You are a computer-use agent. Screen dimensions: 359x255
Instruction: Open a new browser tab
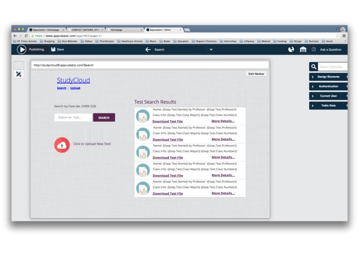[187, 30]
